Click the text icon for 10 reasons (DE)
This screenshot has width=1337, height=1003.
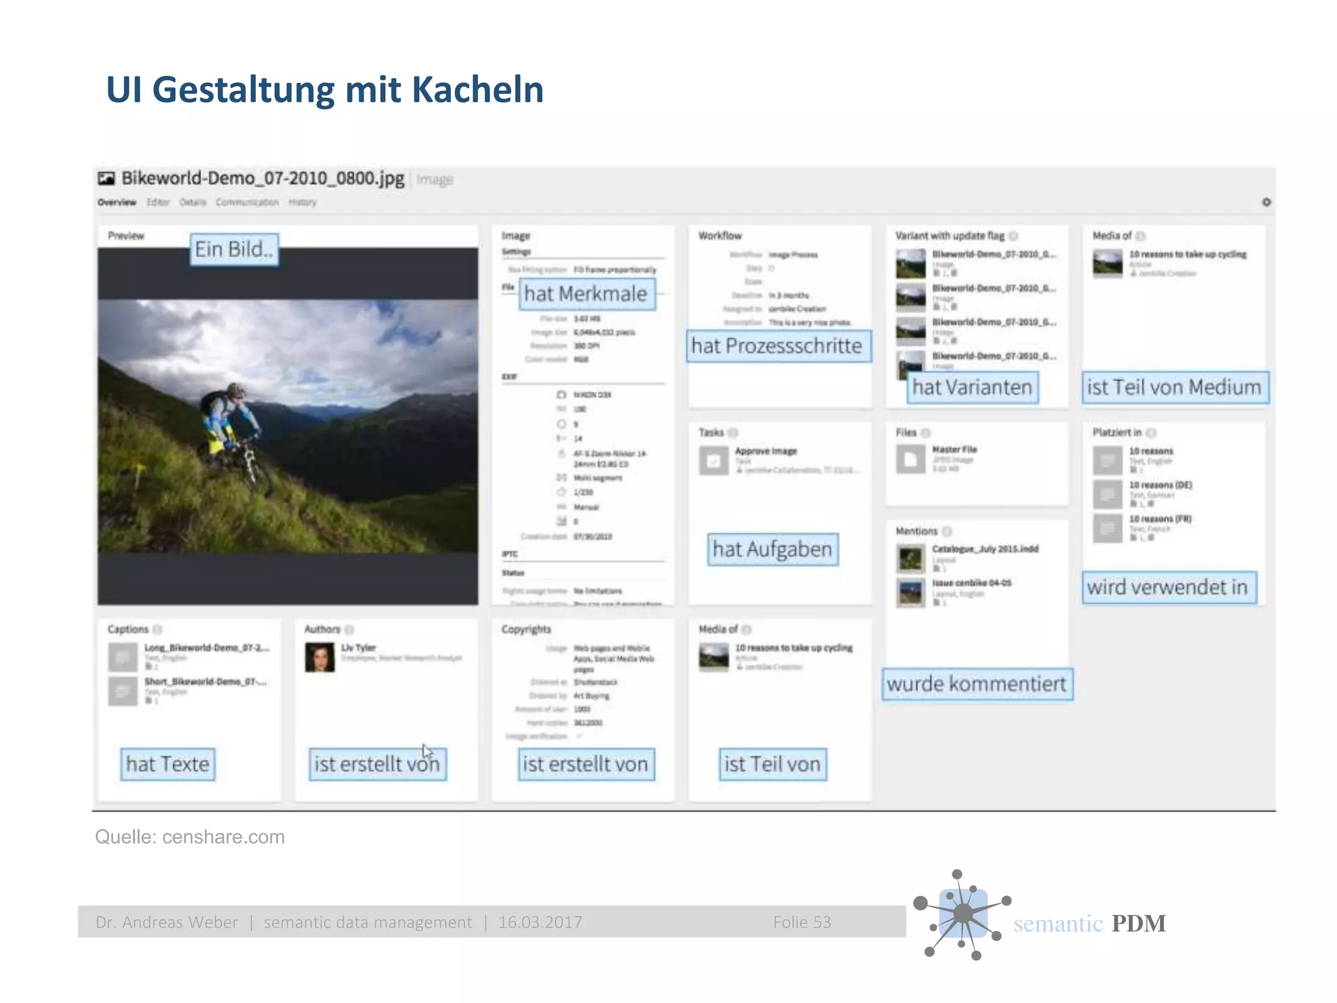click(x=1108, y=494)
